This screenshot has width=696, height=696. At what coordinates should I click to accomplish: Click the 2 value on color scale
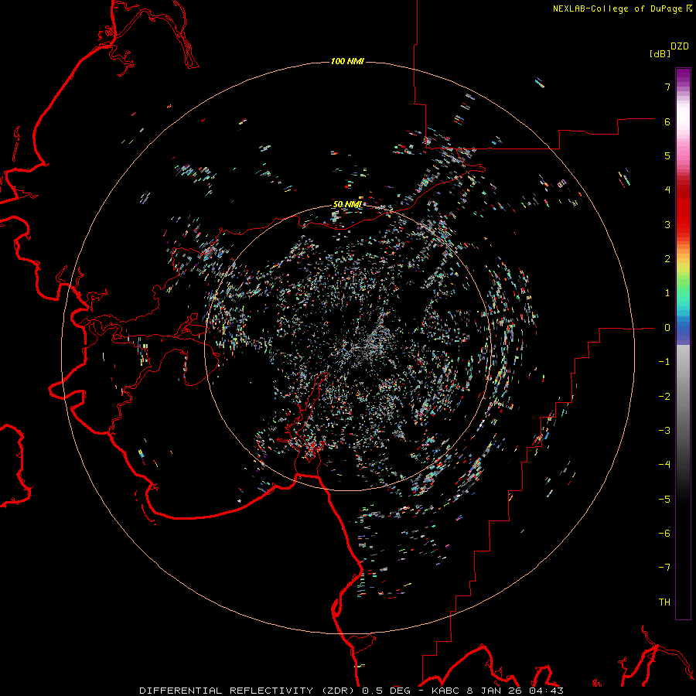(x=667, y=259)
